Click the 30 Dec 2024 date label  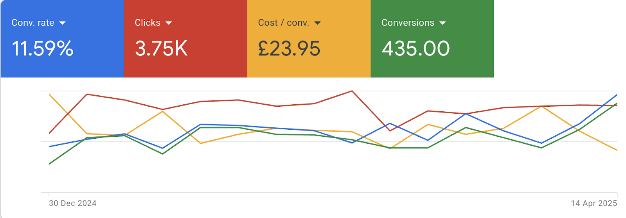73,203
